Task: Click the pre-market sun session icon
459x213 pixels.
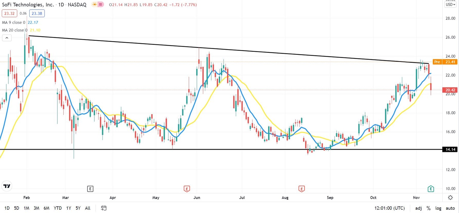Action: point(94,4)
